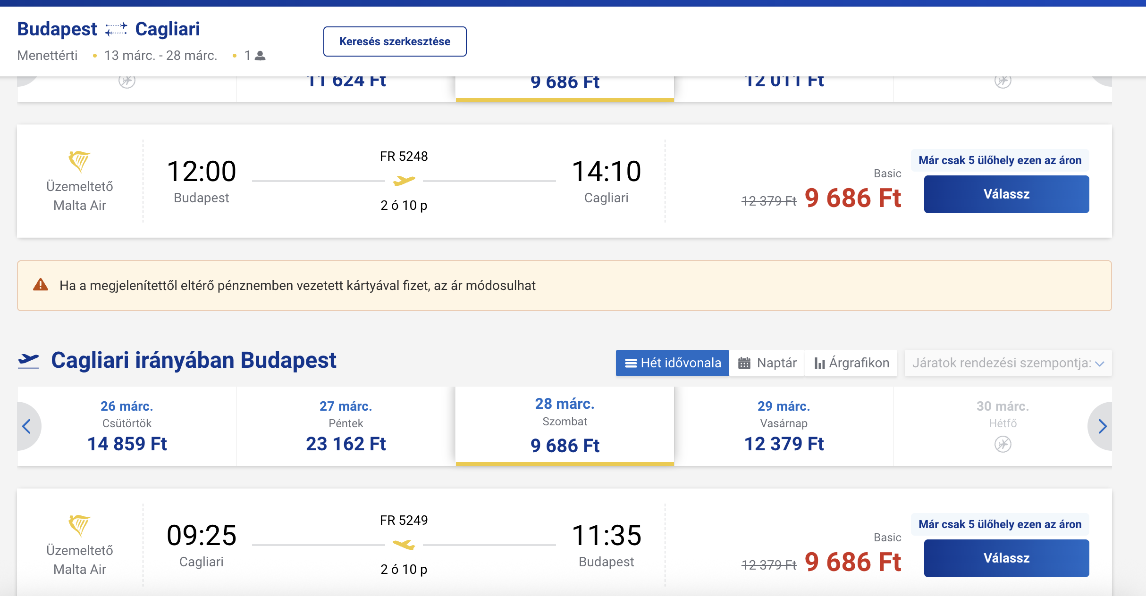Click the round-trip arrows icon between Budapest and Cagliari
The height and width of the screenshot is (596, 1146).
pyautogui.click(x=116, y=29)
